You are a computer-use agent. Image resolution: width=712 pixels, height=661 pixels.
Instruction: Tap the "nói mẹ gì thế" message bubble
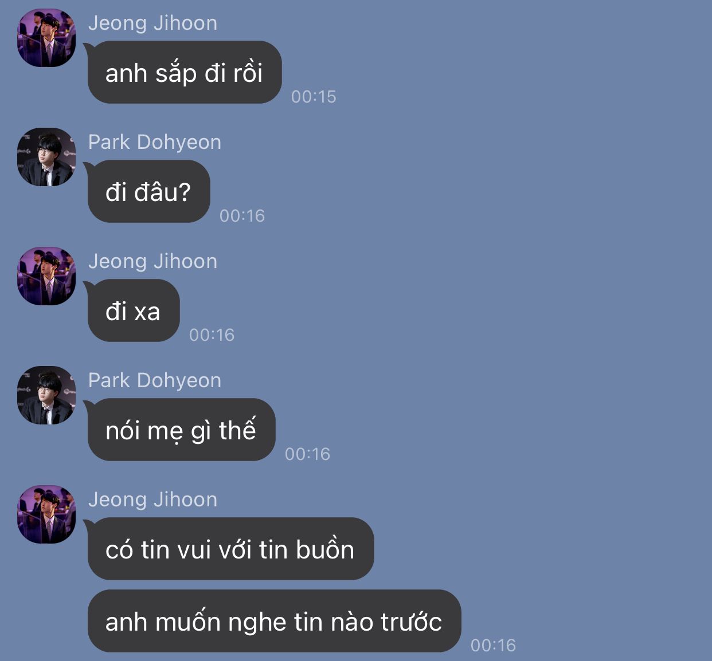point(181,430)
